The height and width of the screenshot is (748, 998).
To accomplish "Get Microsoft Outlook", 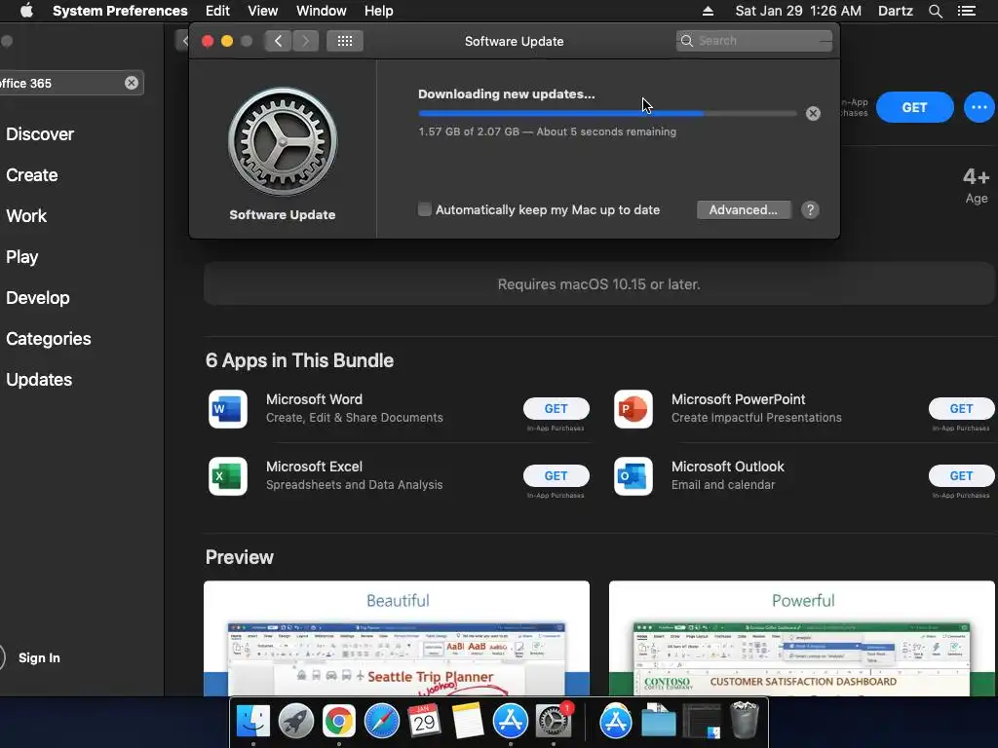I will (961, 475).
